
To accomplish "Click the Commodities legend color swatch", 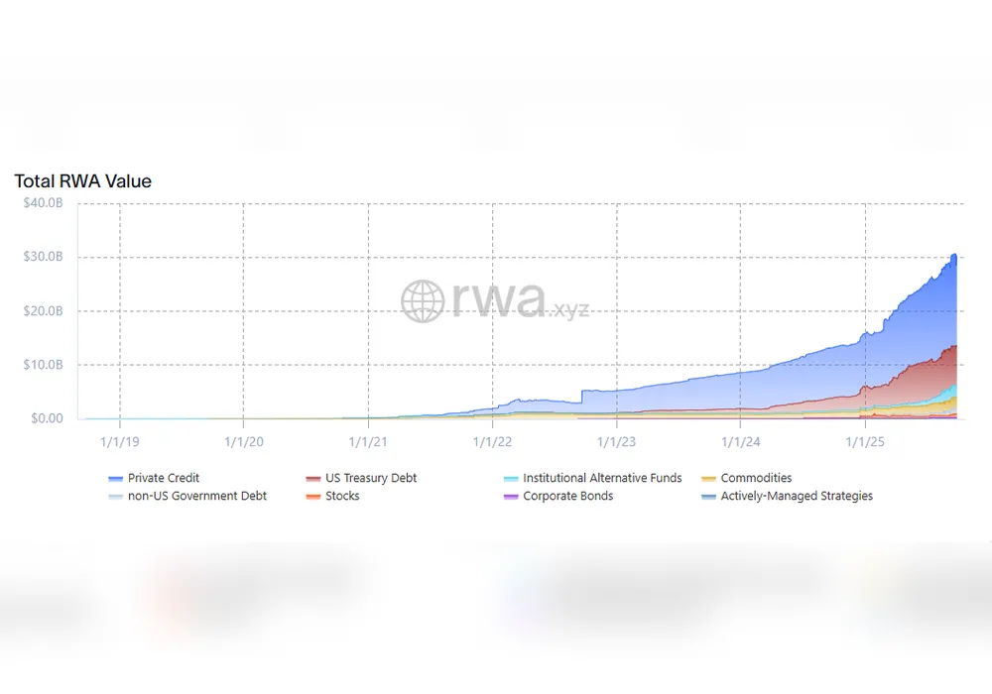I will coord(707,479).
